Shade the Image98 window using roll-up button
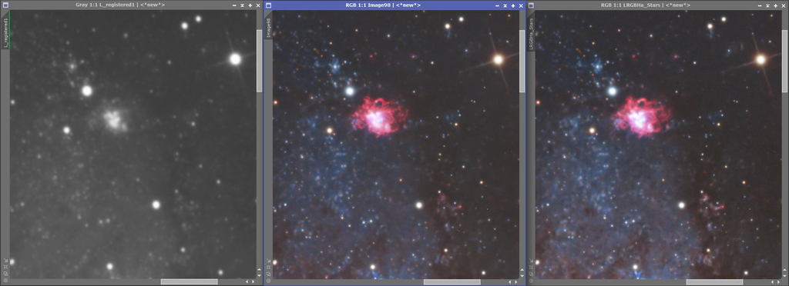The image size is (789, 286). click(505, 5)
